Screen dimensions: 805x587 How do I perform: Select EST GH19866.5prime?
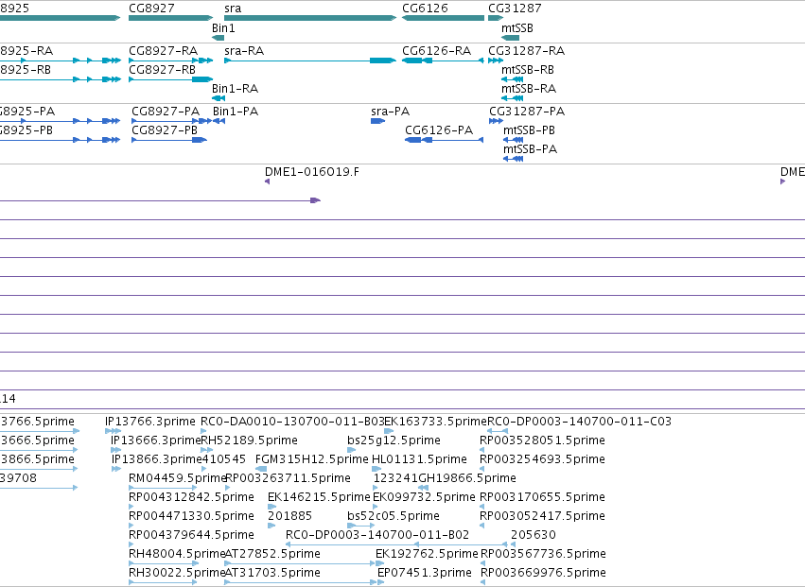pos(467,478)
